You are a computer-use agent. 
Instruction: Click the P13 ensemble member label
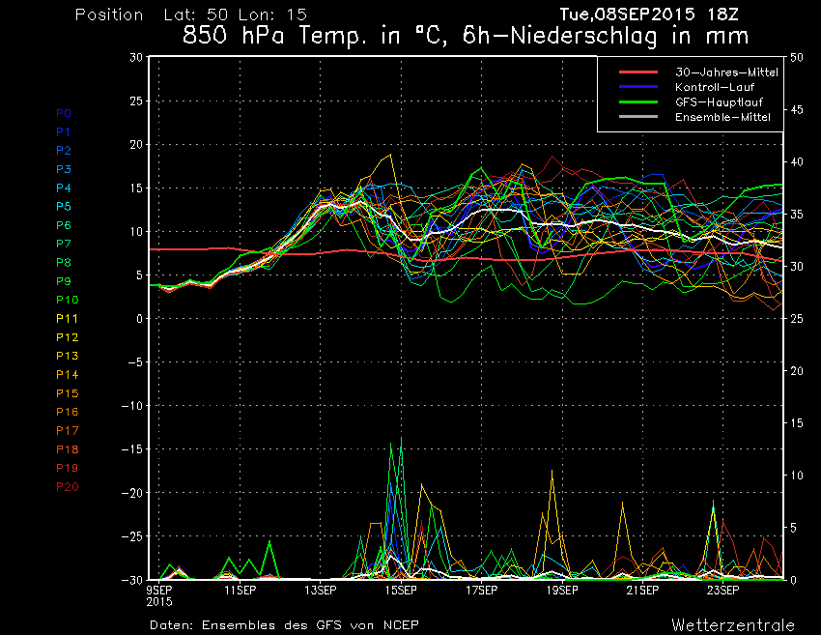[67, 356]
